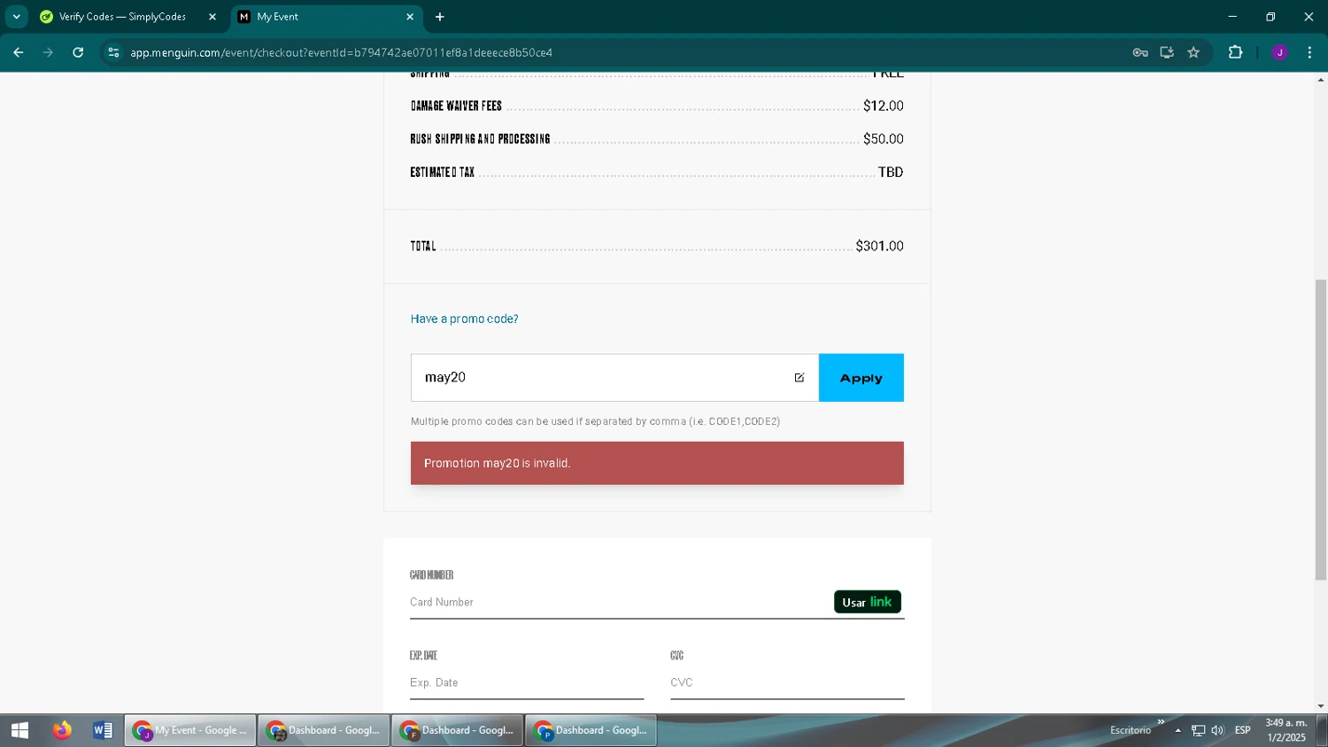Close the Verify Codes tab
Image resolution: width=1328 pixels, height=747 pixels.
pos(212,16)
